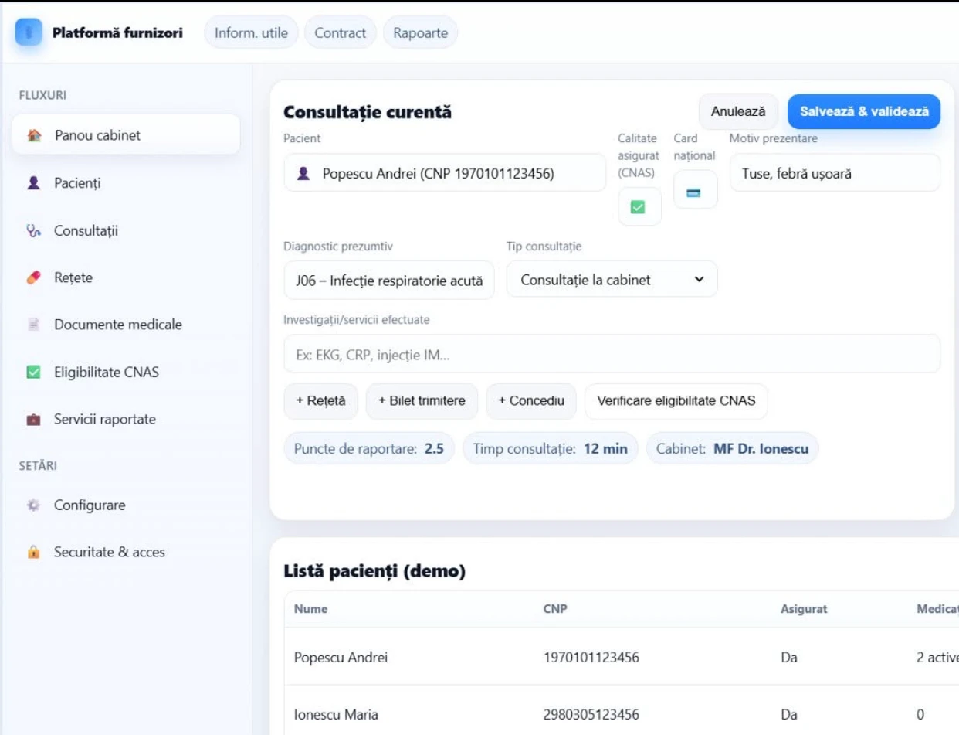959x735 pixels.
Task: Click Salvează & validează
Action: 863,111
